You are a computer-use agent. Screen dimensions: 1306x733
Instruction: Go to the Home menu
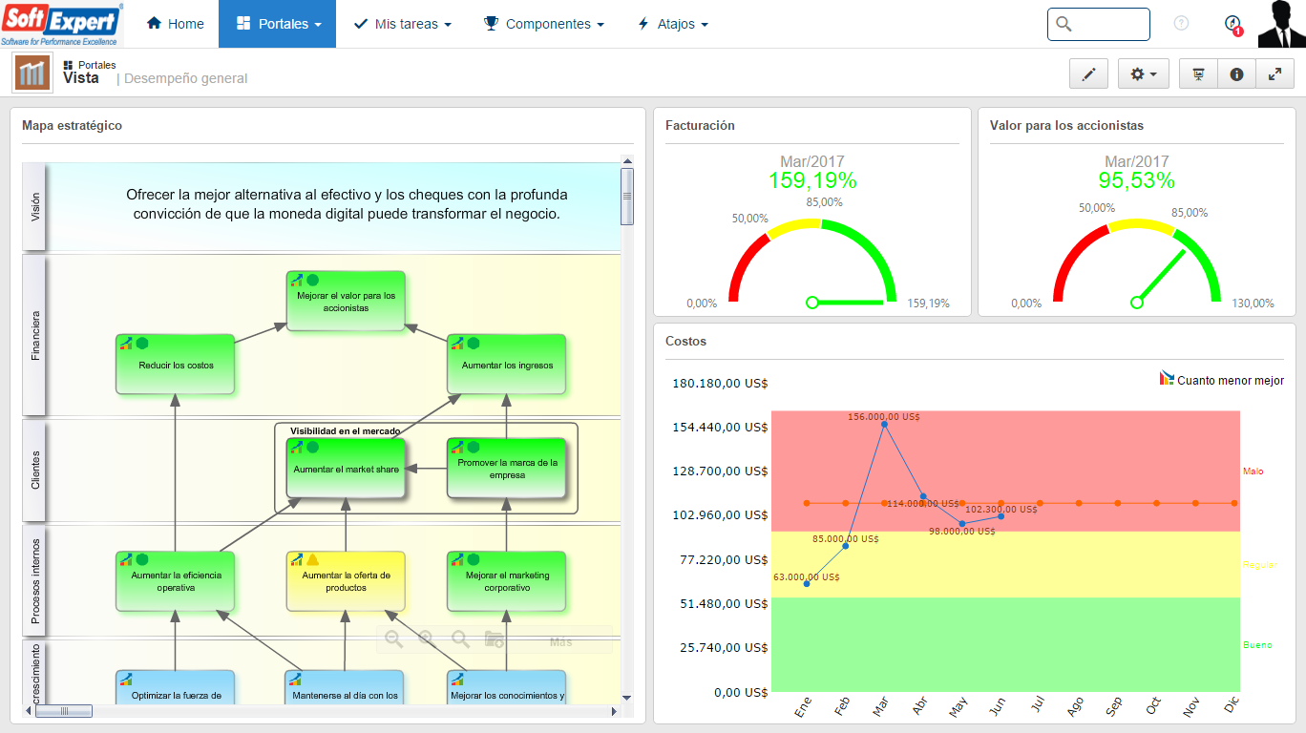175,24
